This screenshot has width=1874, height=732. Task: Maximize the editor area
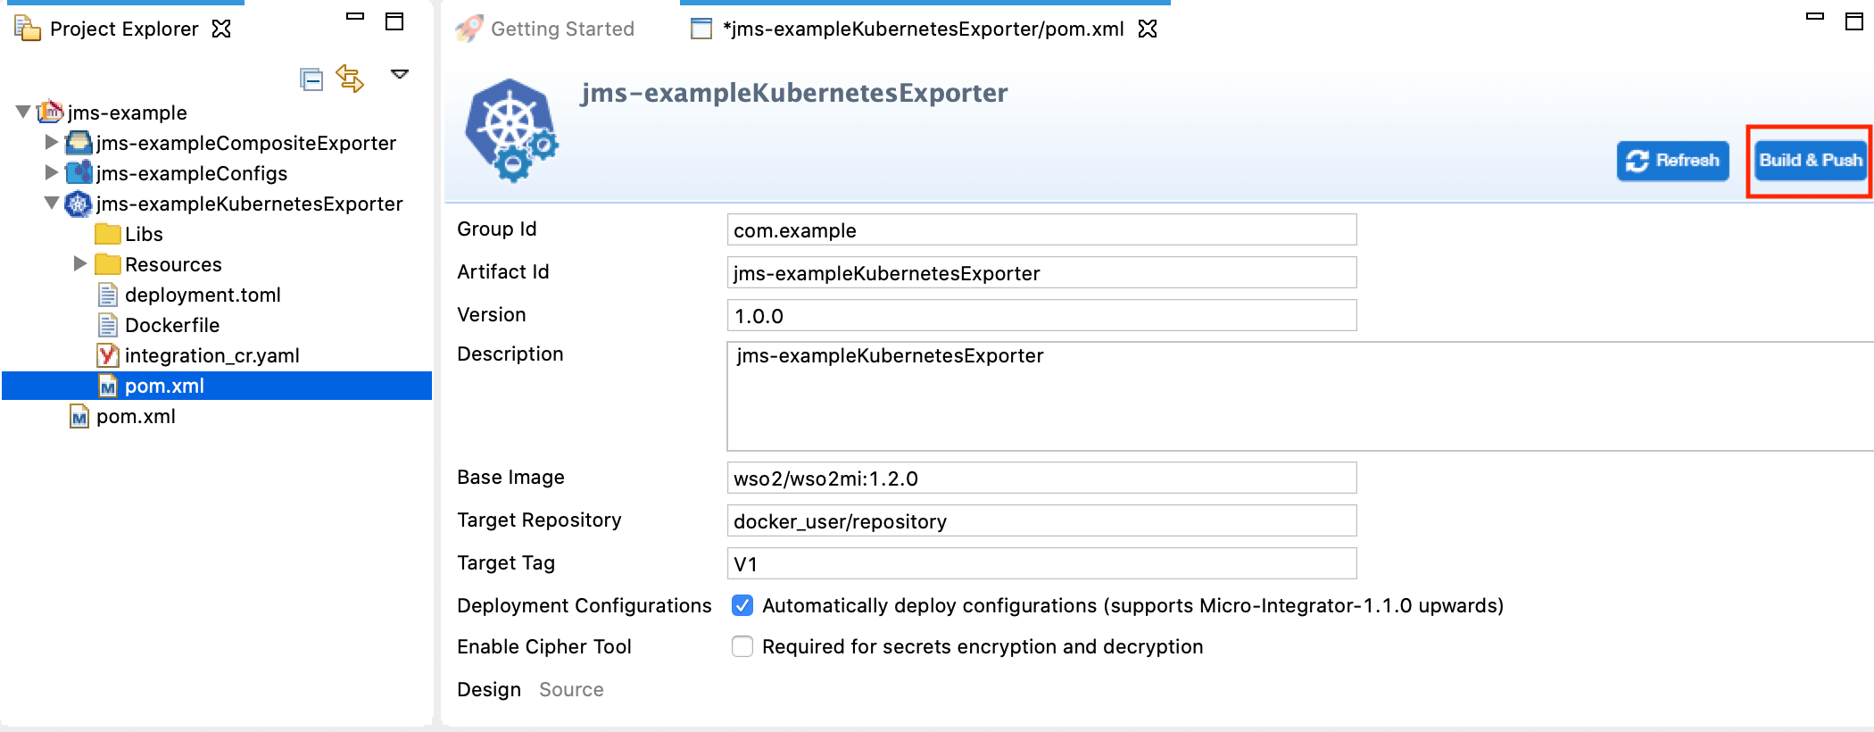coord(1854,21)
